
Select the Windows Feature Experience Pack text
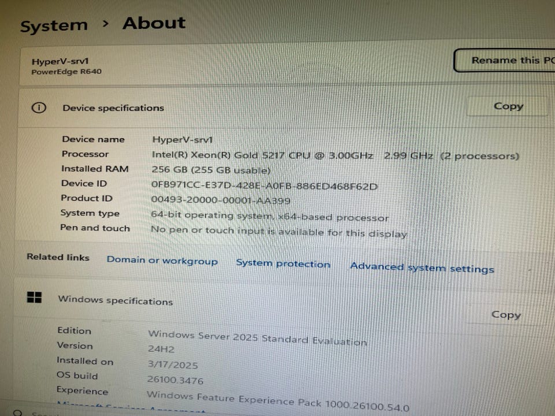coord(278,401)
